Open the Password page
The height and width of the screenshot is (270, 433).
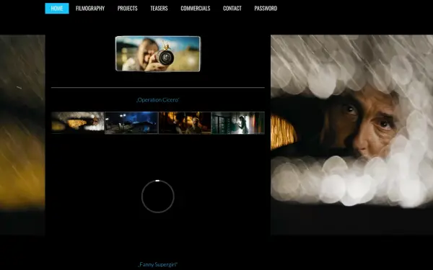pos(266,8)
